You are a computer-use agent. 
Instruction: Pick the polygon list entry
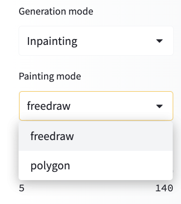tap(95, 165)
